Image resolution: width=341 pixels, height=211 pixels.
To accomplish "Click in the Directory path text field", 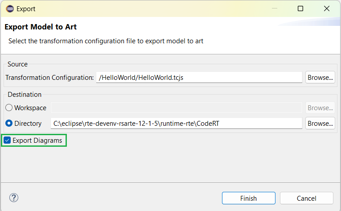I will tap(177, 124).
